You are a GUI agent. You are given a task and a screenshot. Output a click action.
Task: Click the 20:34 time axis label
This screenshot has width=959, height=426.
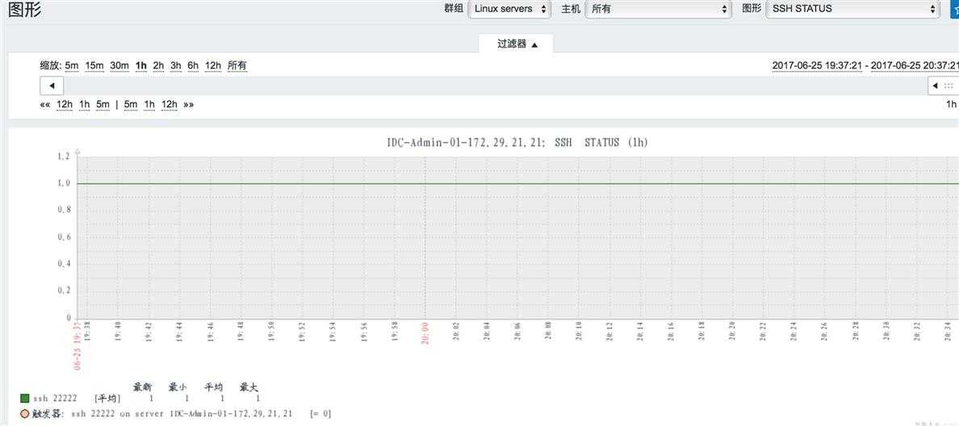click(948, 332)
